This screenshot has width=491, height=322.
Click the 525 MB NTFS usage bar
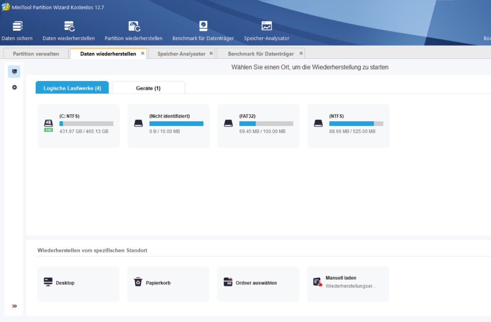[x=356, y=123]
